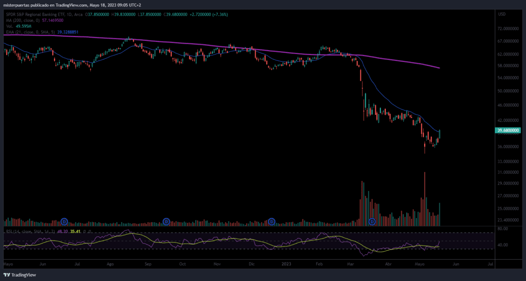Select the Ago label on time axis
The width and height of the screenshot is (526, 281).
[x=111, y=264]
